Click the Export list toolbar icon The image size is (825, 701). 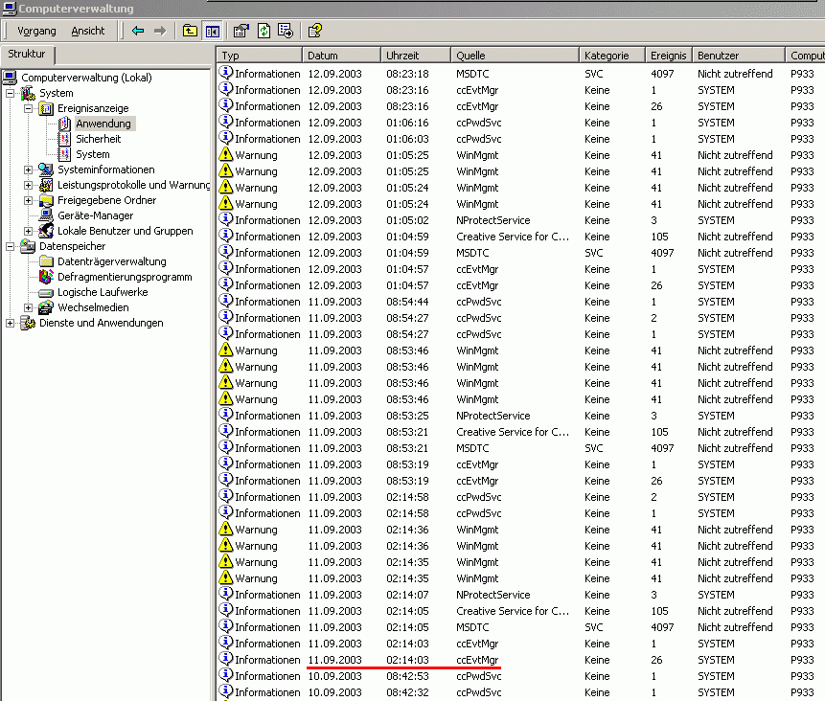286,31
